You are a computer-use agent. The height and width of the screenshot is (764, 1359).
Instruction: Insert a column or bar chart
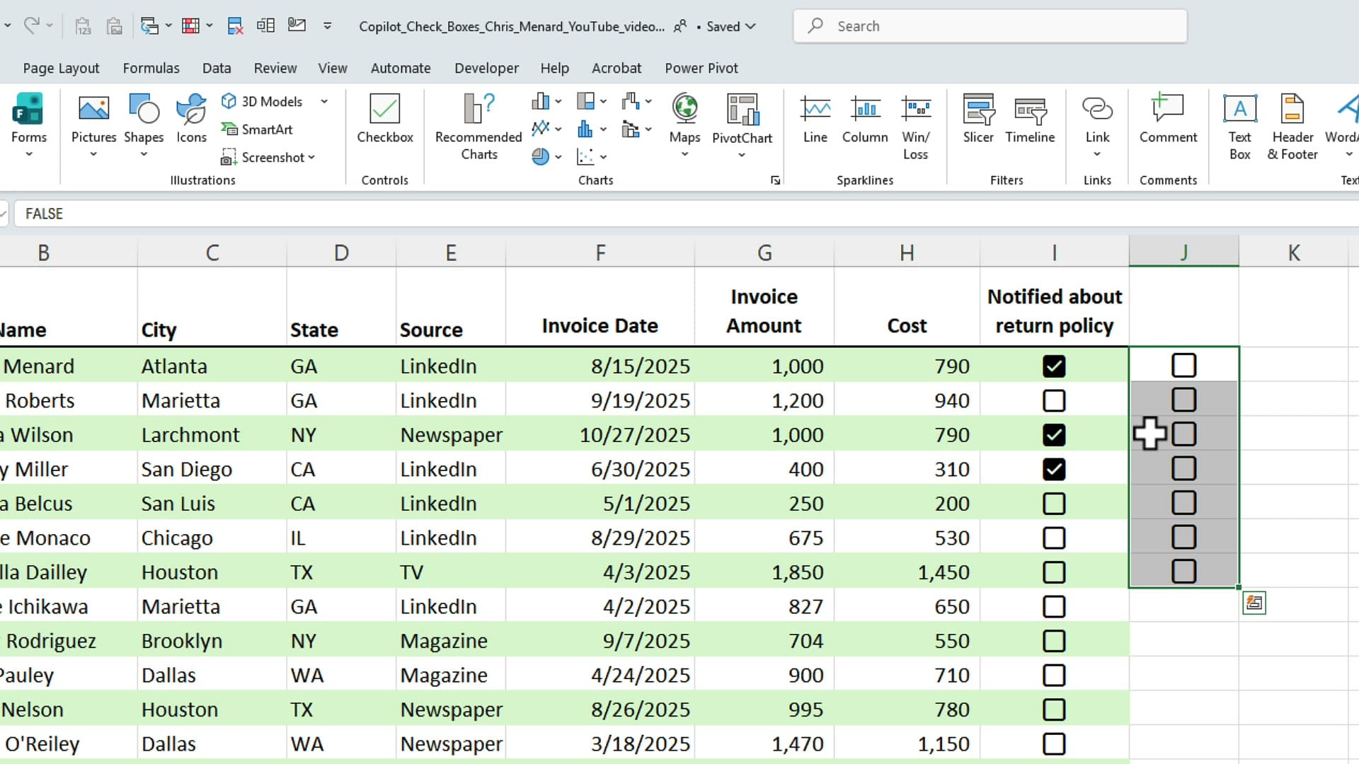541,101
